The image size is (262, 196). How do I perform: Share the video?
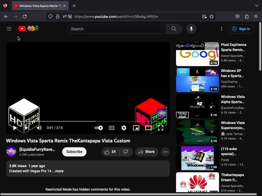coord(147,152)
